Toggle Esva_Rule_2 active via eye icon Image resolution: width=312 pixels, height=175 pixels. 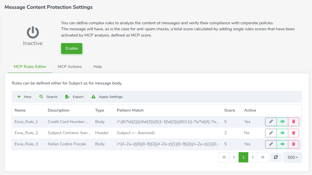tap(282, 133)
